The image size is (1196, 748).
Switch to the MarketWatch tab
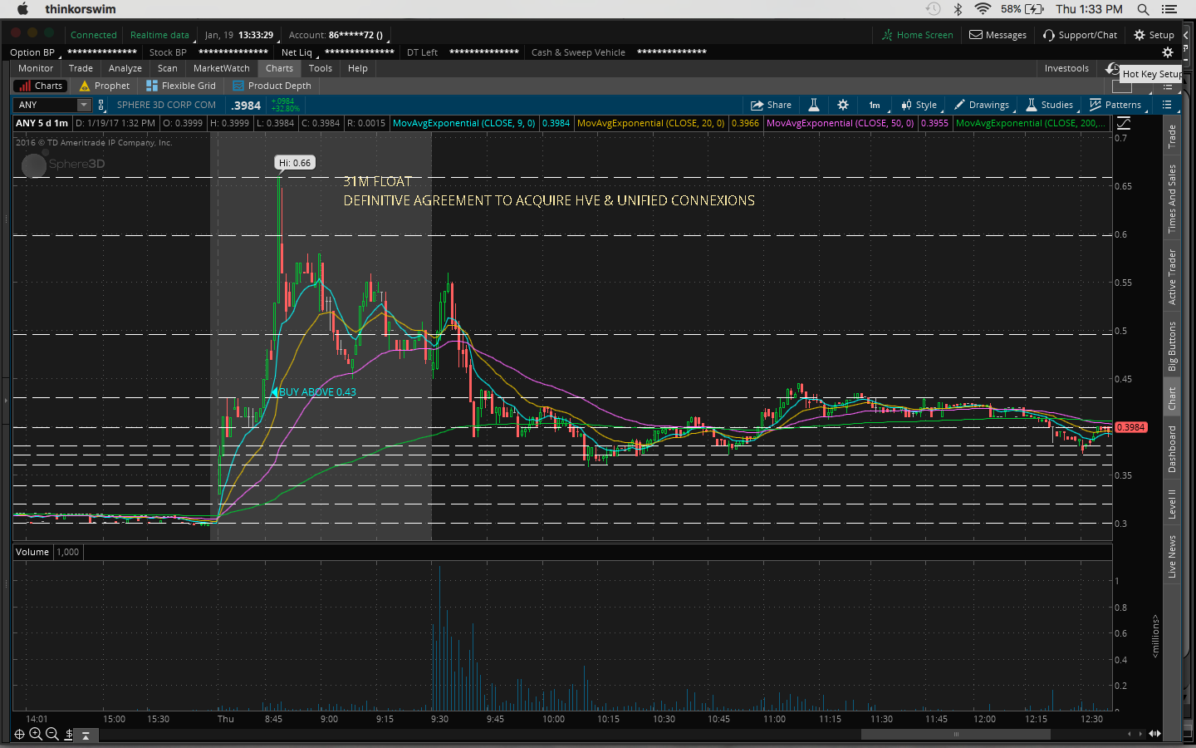click(221, 68)
